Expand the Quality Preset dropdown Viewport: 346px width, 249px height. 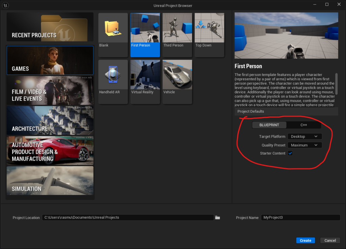pyautogui.click(x=304, y=145)
